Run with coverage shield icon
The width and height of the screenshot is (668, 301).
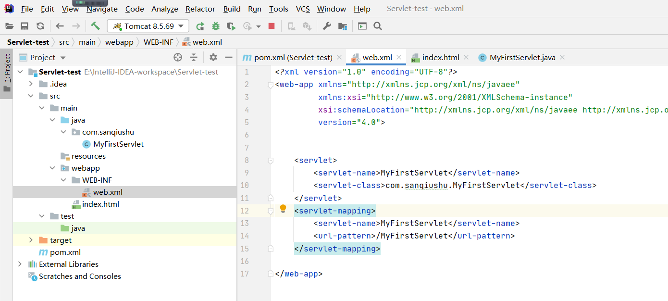tap(232, 26)
